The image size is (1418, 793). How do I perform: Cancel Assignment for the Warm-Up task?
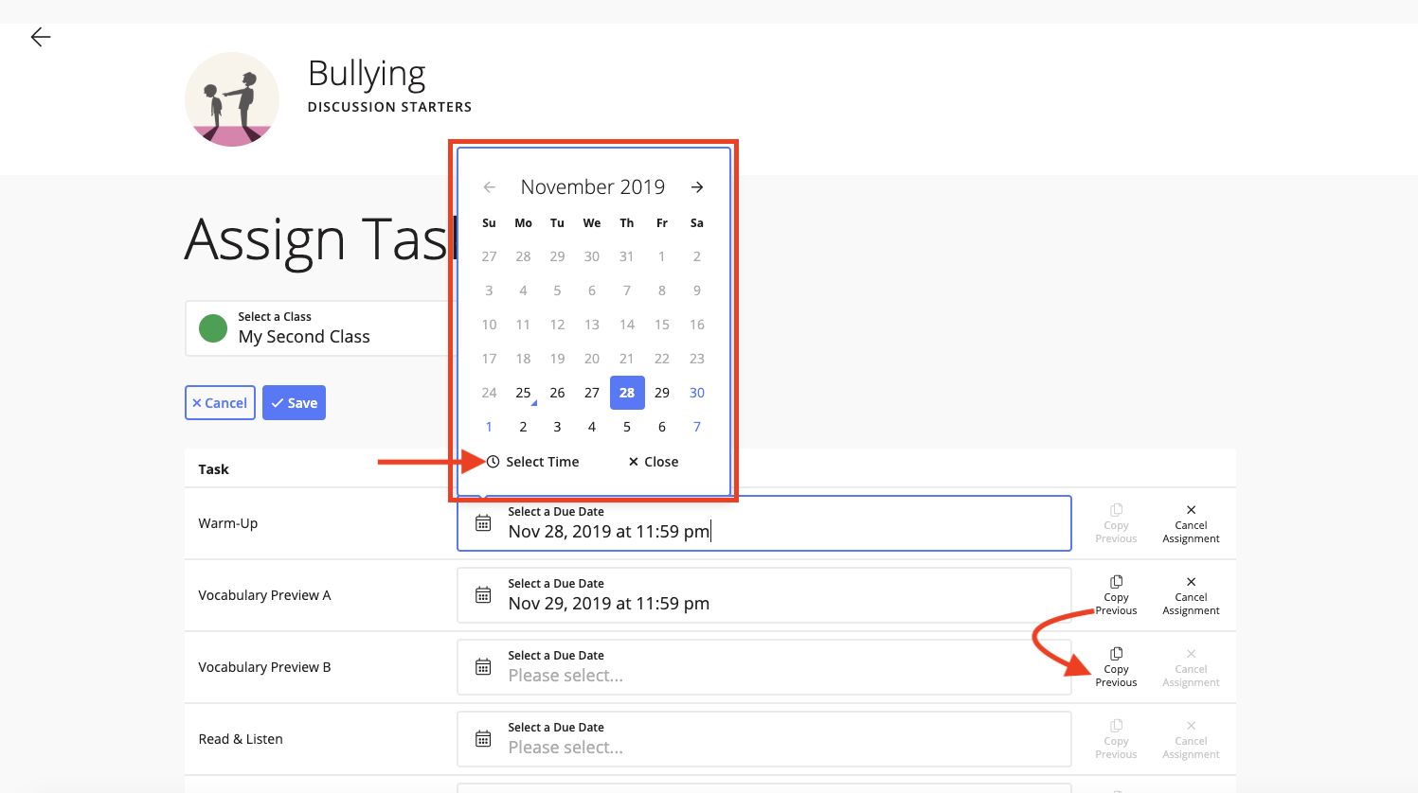coord(1191,523)
